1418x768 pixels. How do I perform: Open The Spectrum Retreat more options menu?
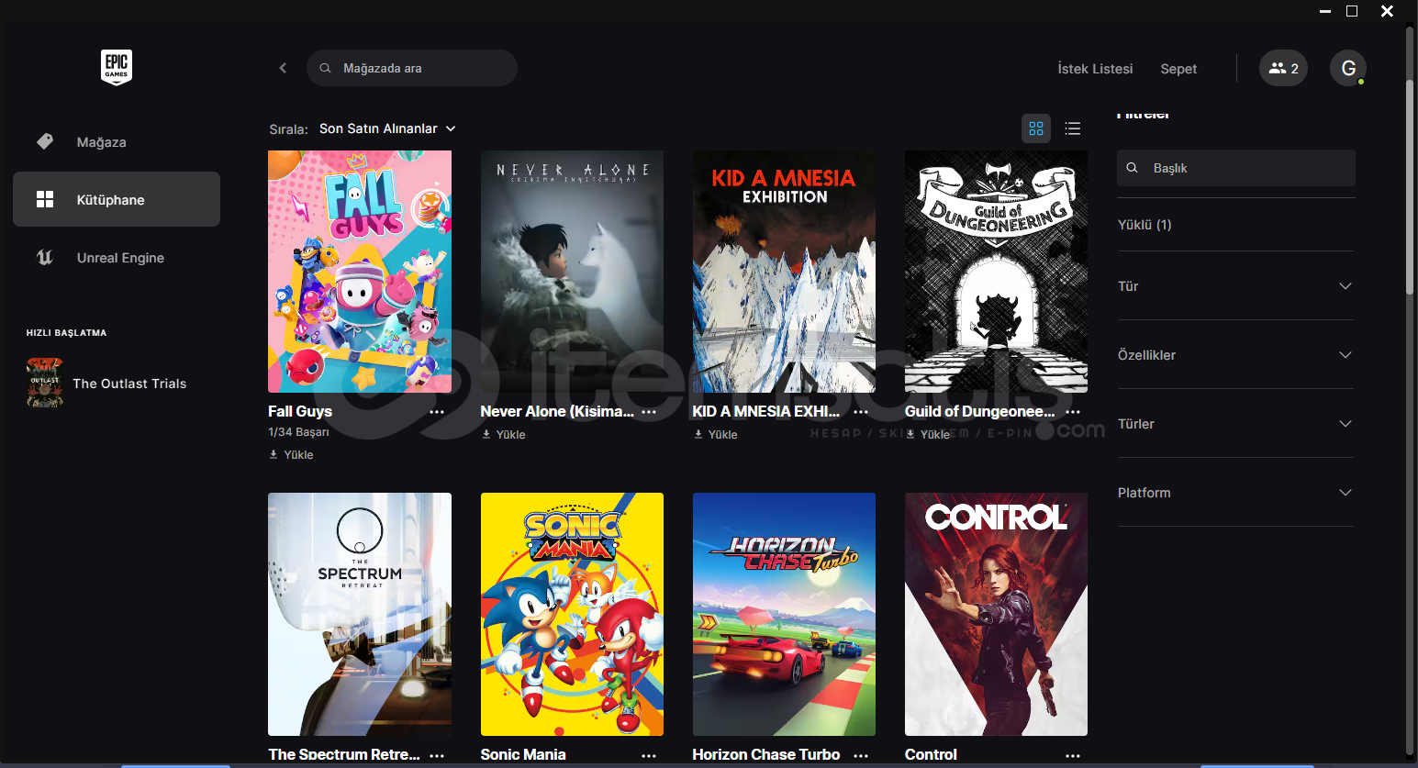coord(437,755)
